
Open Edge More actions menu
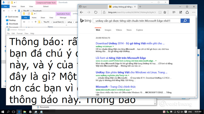coord(194,12)
